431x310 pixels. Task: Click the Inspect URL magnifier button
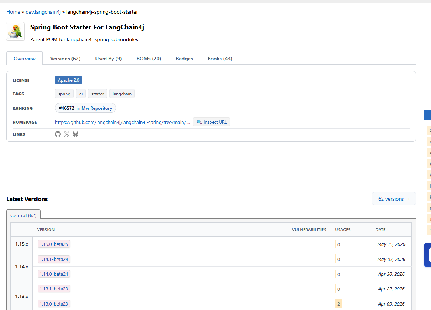(x=212, y=122)
